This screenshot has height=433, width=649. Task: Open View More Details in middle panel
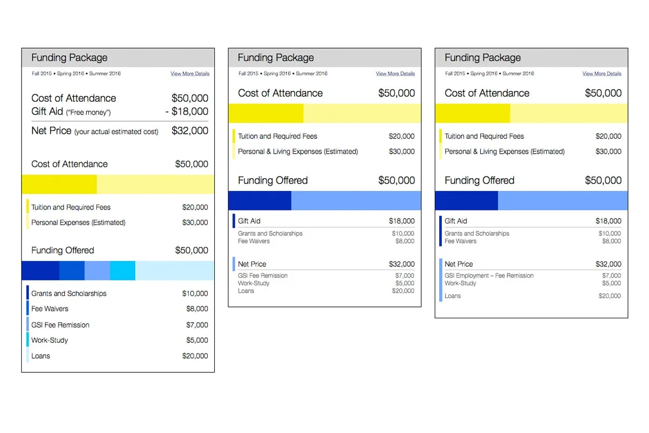(x=395, y=74)
